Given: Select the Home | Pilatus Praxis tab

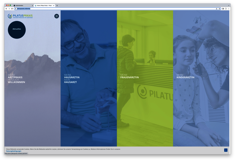Looking at the screenshot, I should pyautogui.click(x=44, y=6).
